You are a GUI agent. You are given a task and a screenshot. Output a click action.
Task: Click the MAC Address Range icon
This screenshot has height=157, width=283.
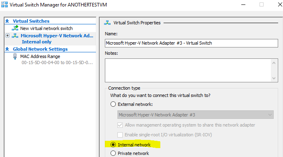pos(15,56)
